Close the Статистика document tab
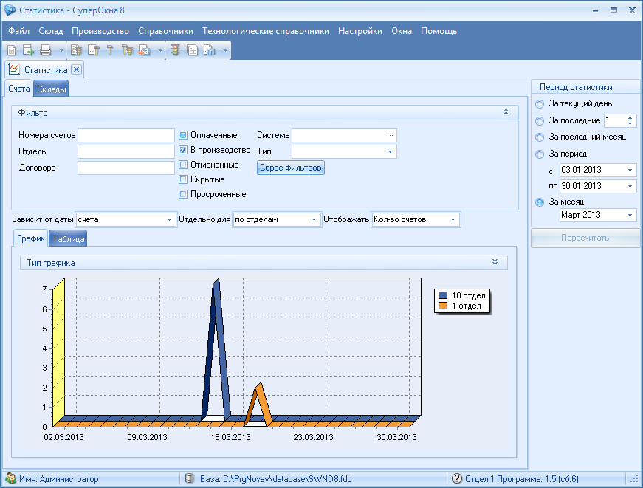643x488 pixels. point(76,69)
